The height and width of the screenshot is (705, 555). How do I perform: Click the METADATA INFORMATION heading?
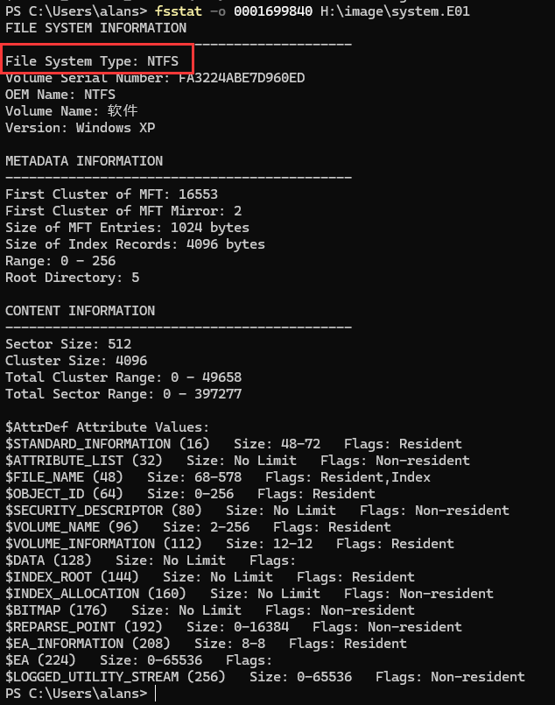pos(84,161)
